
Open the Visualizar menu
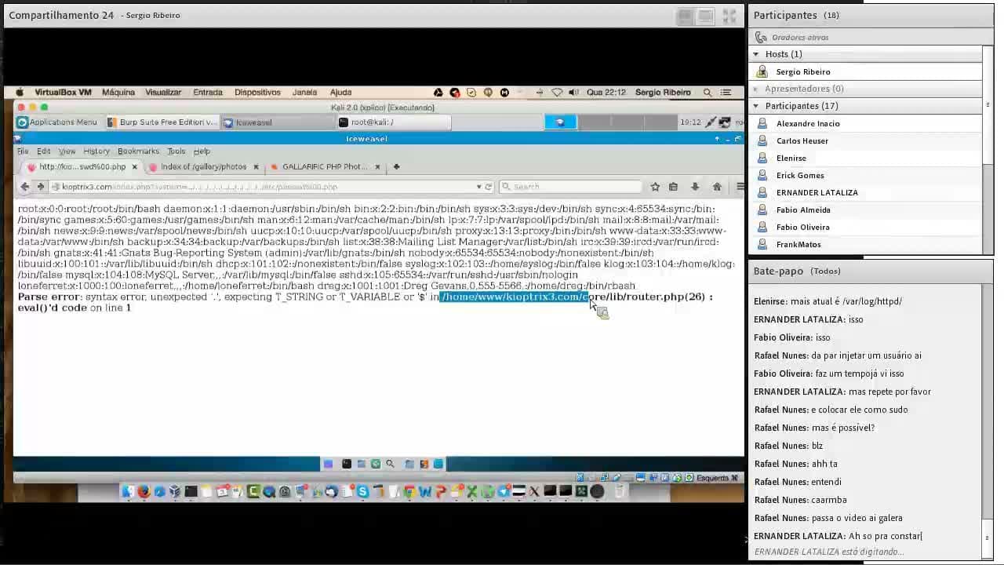tap(163, 92)
